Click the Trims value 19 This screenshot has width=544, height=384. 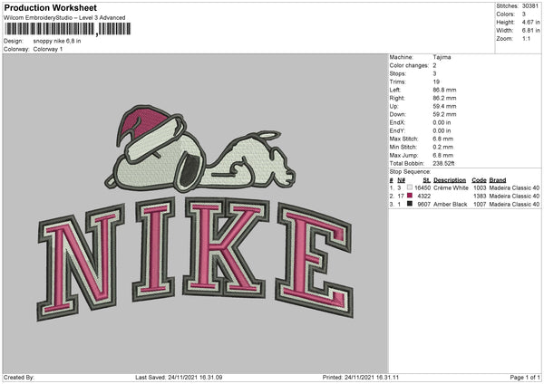(x=436, y=82)
